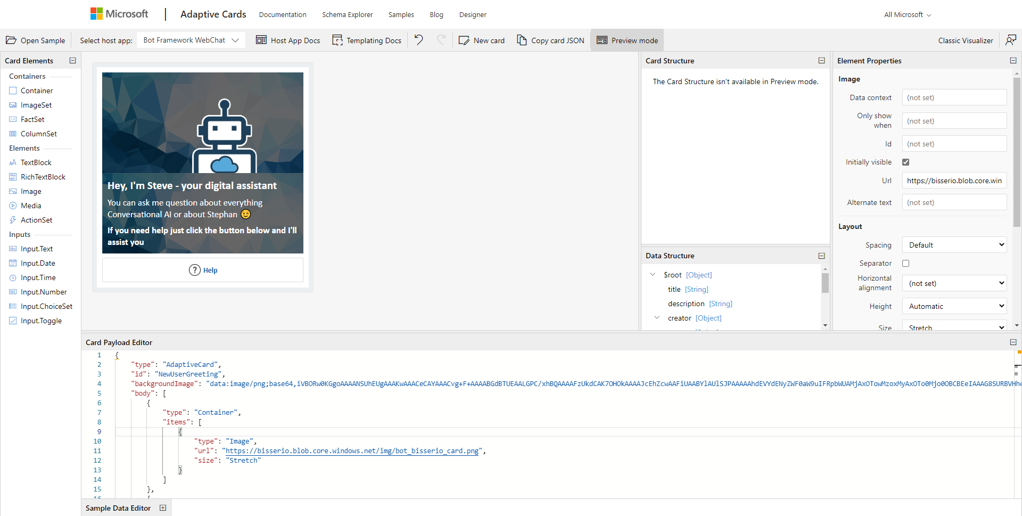Viewport: 1022px width, 516px height.
Task: Open the Size dropdown showing Stretch
Action: click(x=954, y=326)
